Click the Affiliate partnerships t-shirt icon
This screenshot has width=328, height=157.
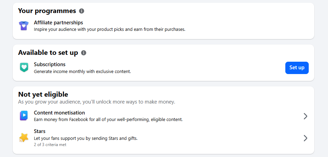pyautogui.click(x=24, y=26)
